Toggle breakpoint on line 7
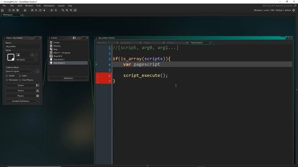This screenshot has width=298, height=167. pyautogui.click(x=98, y=82)
